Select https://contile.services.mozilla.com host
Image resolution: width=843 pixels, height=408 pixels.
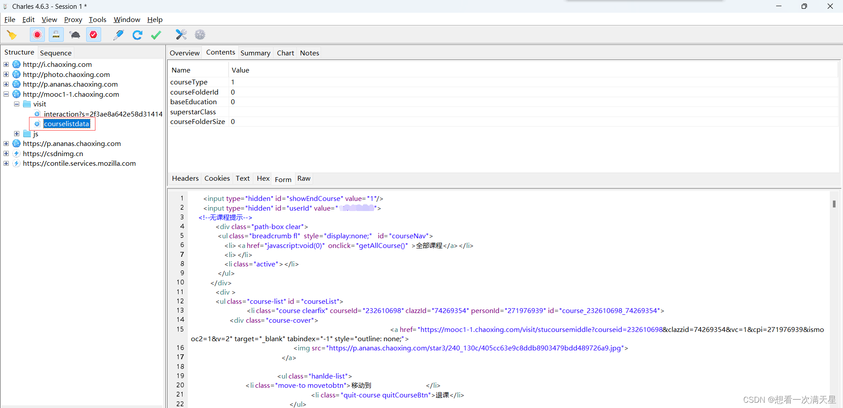[79, 163]
